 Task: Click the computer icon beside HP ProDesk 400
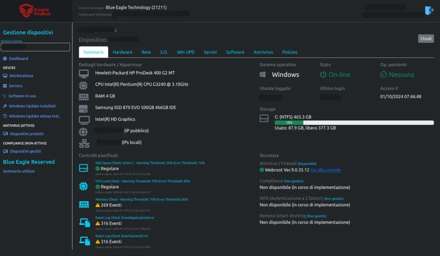pos(84,74)
